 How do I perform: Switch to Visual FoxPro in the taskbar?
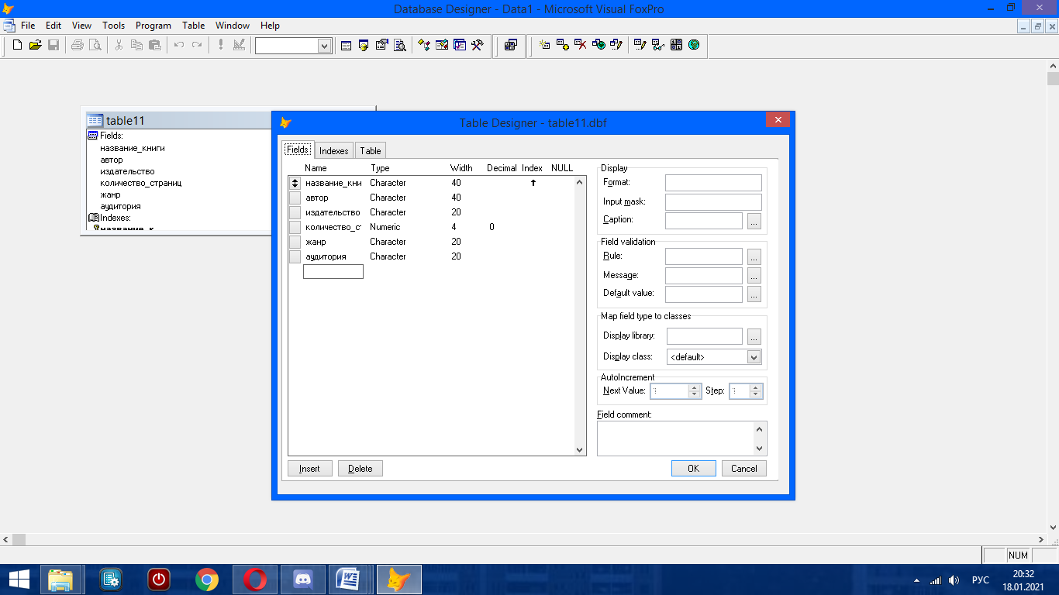(398, 579)
